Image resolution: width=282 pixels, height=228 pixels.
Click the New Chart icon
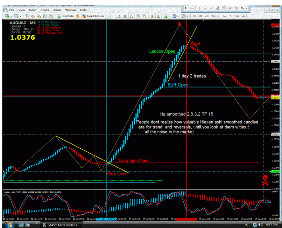7,16
